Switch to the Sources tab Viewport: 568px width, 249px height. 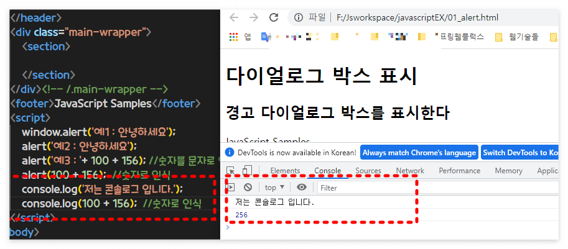[368, 171]
